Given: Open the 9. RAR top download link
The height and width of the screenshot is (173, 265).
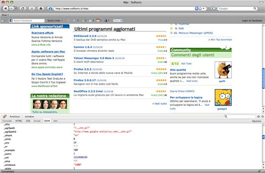Looking at the screenshot, I should coord(181,28).
